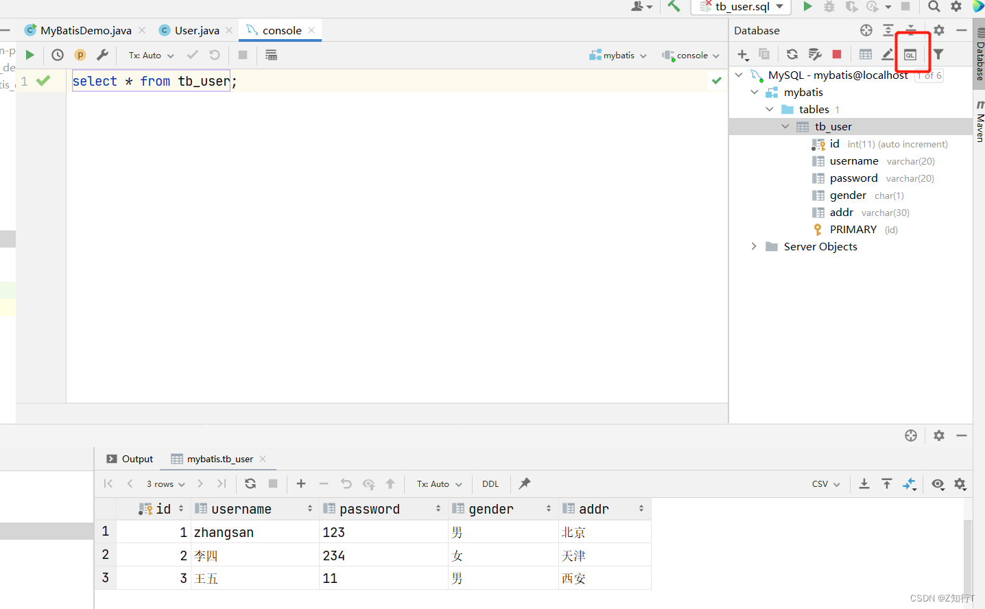Select row number 3 in the result grid
985x609 pixels.
105,577
